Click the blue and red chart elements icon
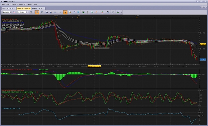This screenshot has width=208, height=126. [x=107, y=12]
